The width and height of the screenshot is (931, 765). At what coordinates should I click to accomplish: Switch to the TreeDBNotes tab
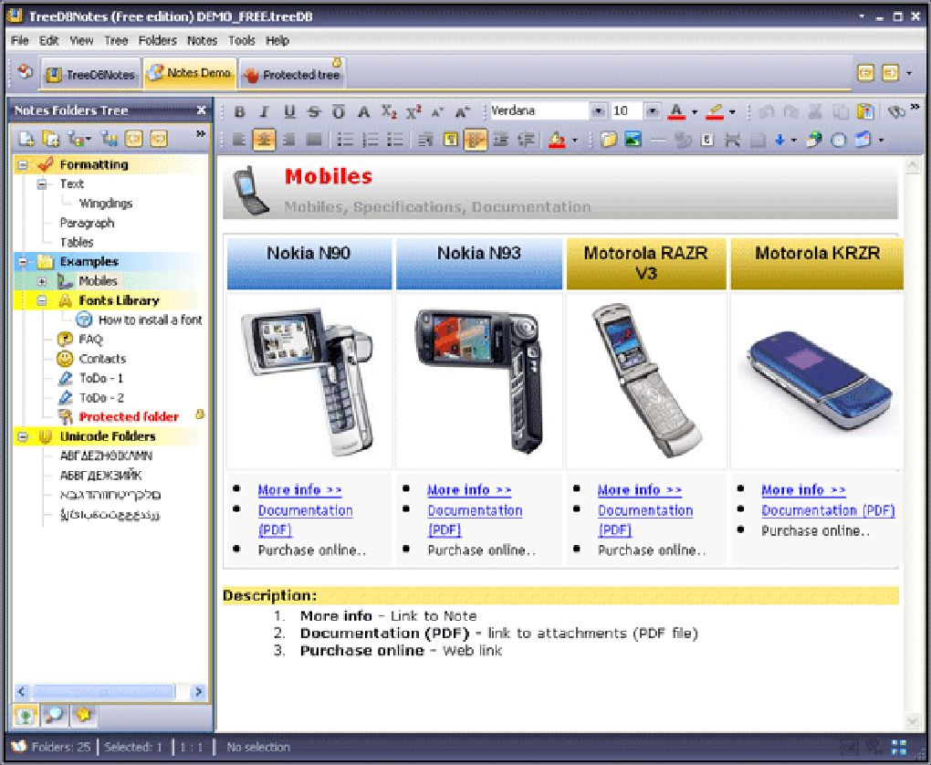(91, 74)
